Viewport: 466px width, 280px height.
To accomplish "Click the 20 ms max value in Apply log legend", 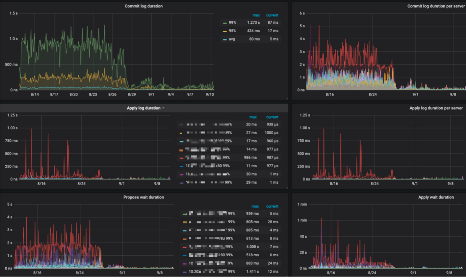I will pyautogui.click(x=252, y=124).
